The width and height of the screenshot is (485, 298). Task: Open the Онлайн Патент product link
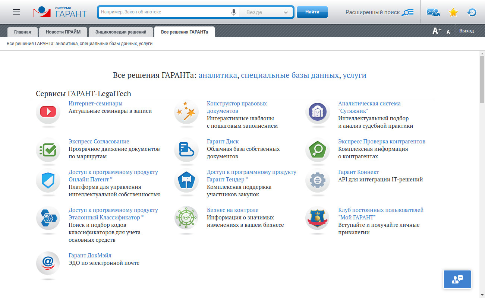tap(113, 176)
